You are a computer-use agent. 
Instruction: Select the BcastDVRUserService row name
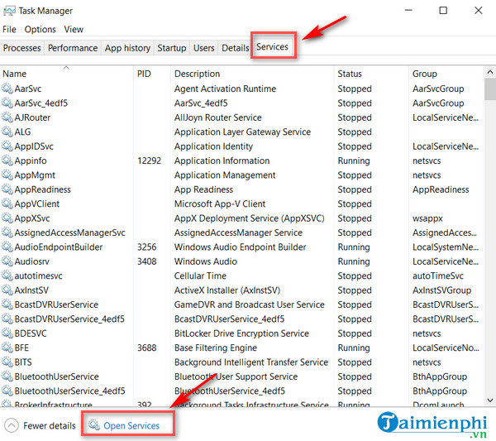[x=56, y=304]
